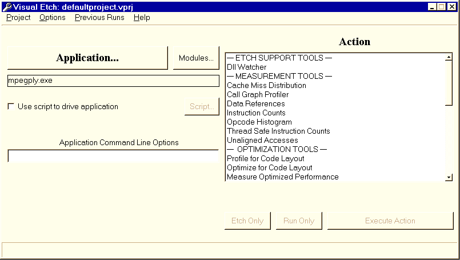460x260 pixels.
Task: Click the mpegply.exe application path field
Action: click(113, 81)
